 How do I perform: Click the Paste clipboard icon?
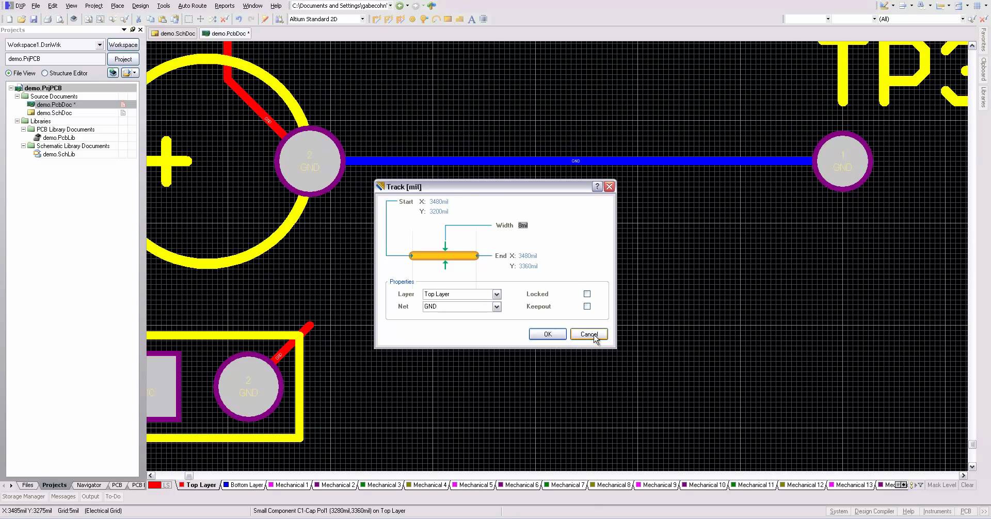point(163,19)
